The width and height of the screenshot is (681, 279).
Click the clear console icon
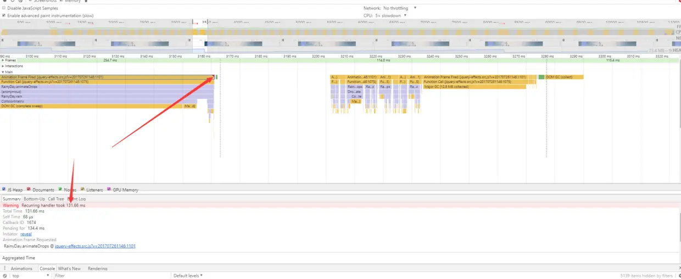coord(5,276)
